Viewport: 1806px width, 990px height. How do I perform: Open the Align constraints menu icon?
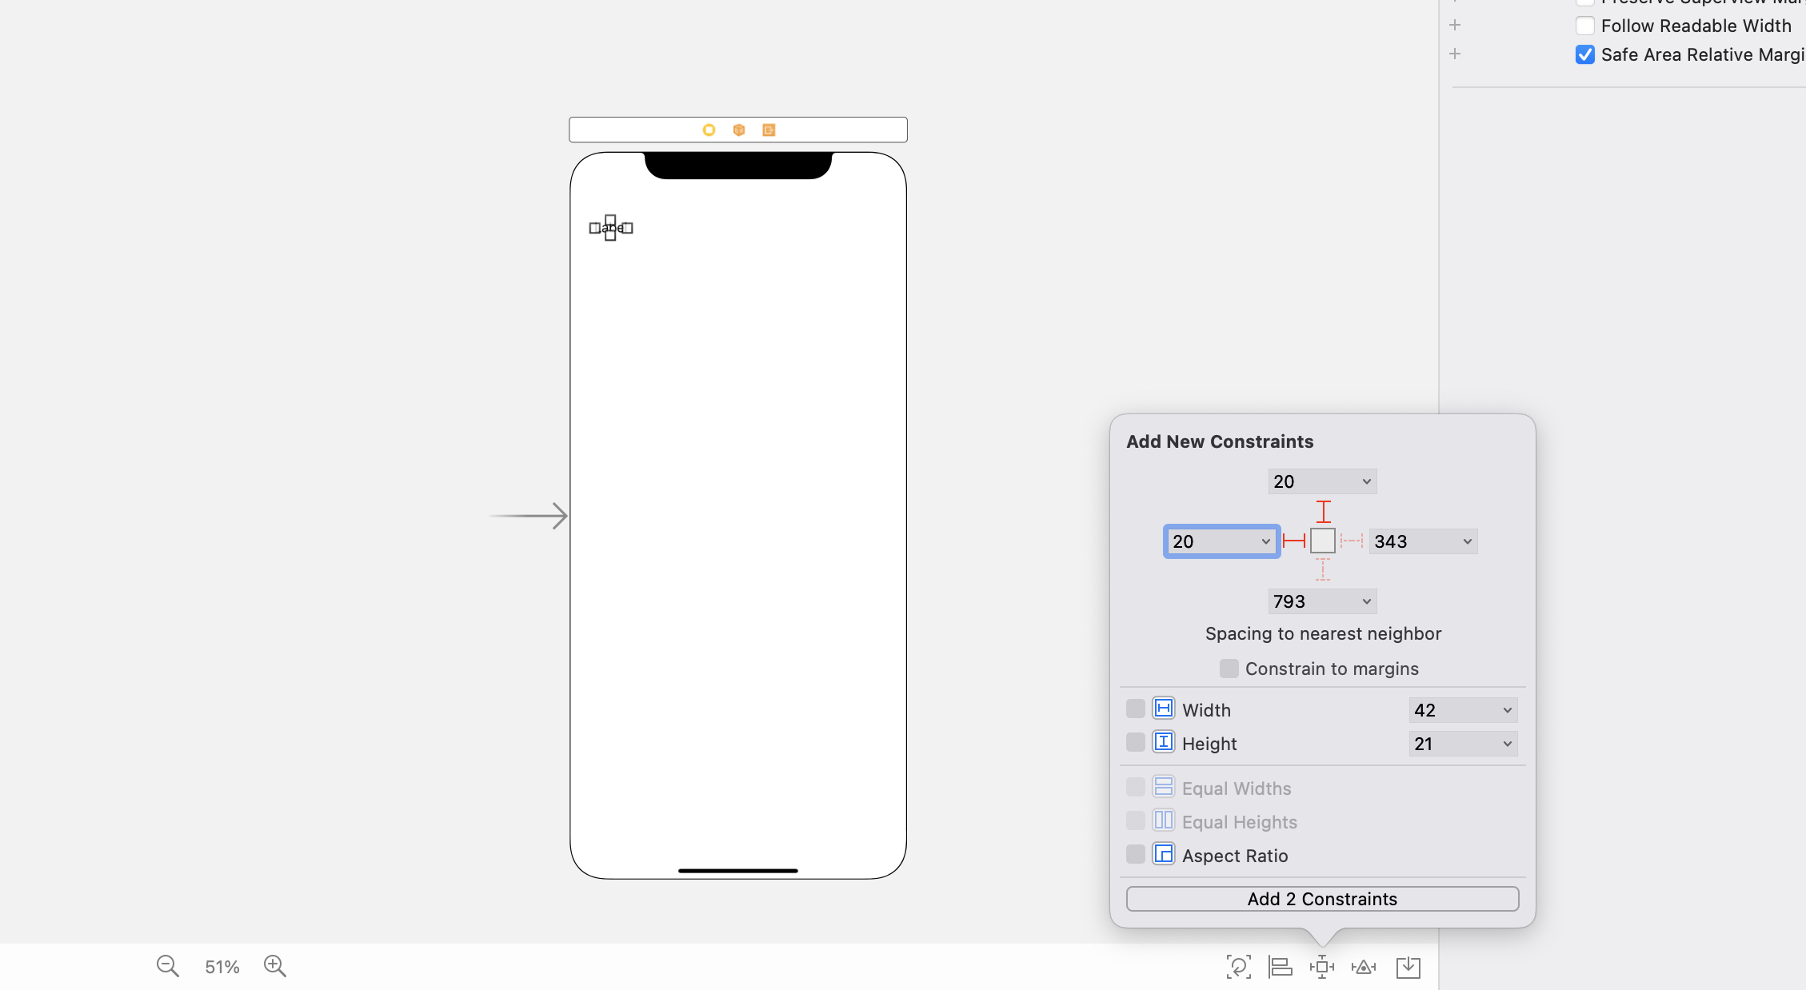point(1280,967)
